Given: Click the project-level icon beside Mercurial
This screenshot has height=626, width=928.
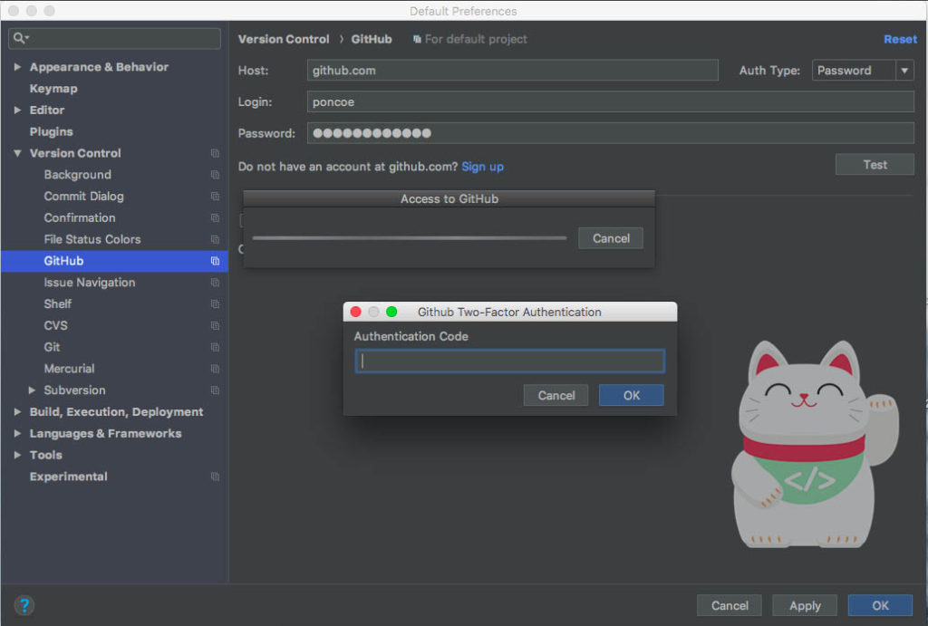Looking at the screenshot, I should (215, 369).
